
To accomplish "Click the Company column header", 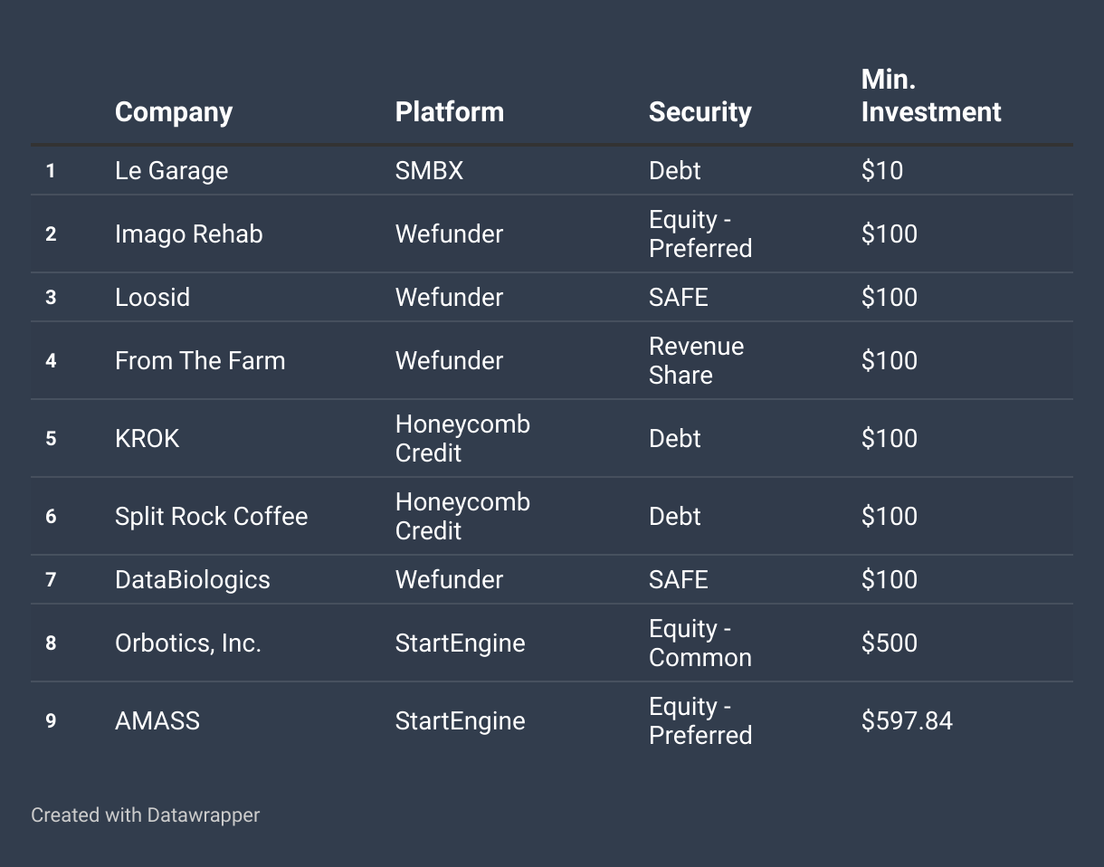I will pos(174,112).
